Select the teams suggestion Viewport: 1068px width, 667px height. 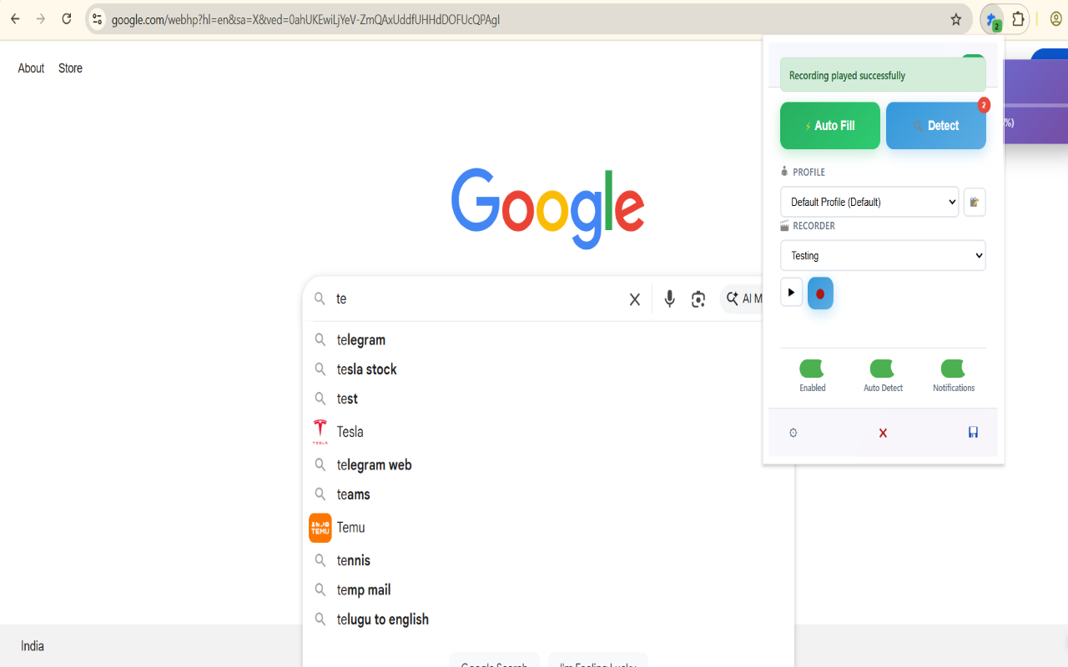(354, 494)
